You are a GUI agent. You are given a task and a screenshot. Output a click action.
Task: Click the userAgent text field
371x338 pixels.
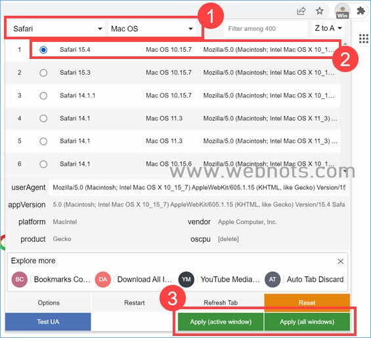click(198, 187)
